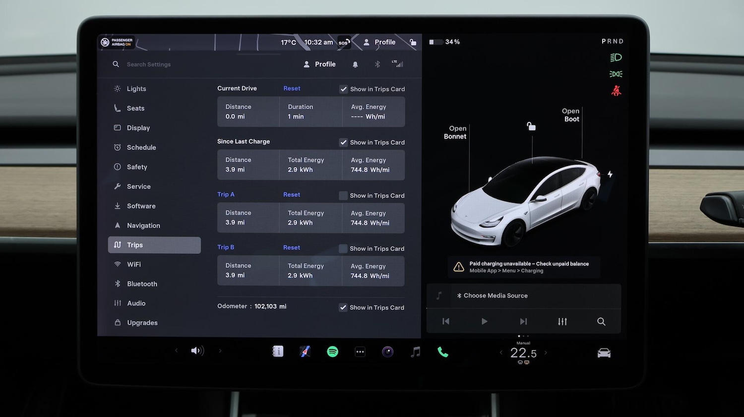The width and height of the screenshot is (744, 417).
Task: Click the Bluetooth icon in settings header
Action: [x=377, y=64]
